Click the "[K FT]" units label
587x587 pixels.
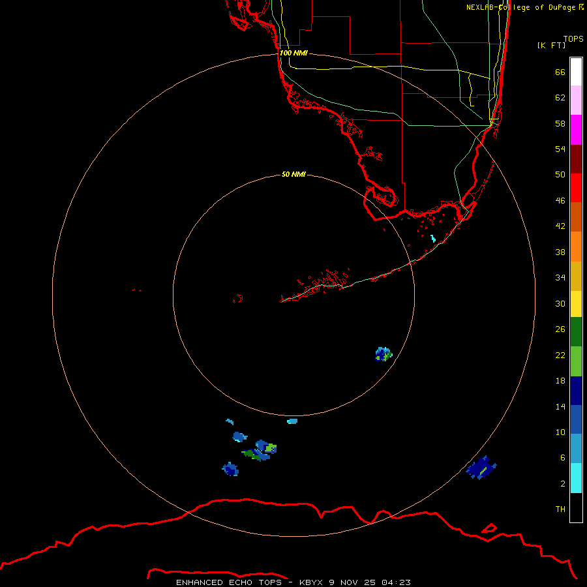tap(551, 45)
